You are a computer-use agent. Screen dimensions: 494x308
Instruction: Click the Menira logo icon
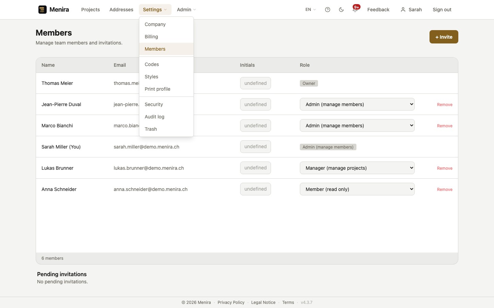tap(42, 10)
